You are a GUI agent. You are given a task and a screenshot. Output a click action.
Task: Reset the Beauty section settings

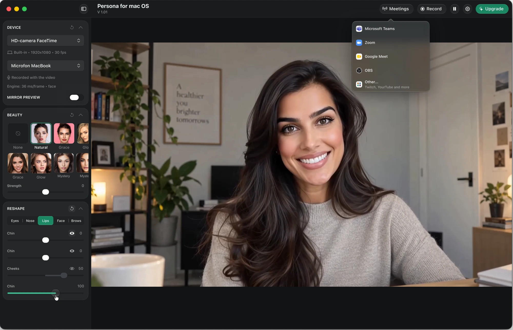tap(72, 115)
